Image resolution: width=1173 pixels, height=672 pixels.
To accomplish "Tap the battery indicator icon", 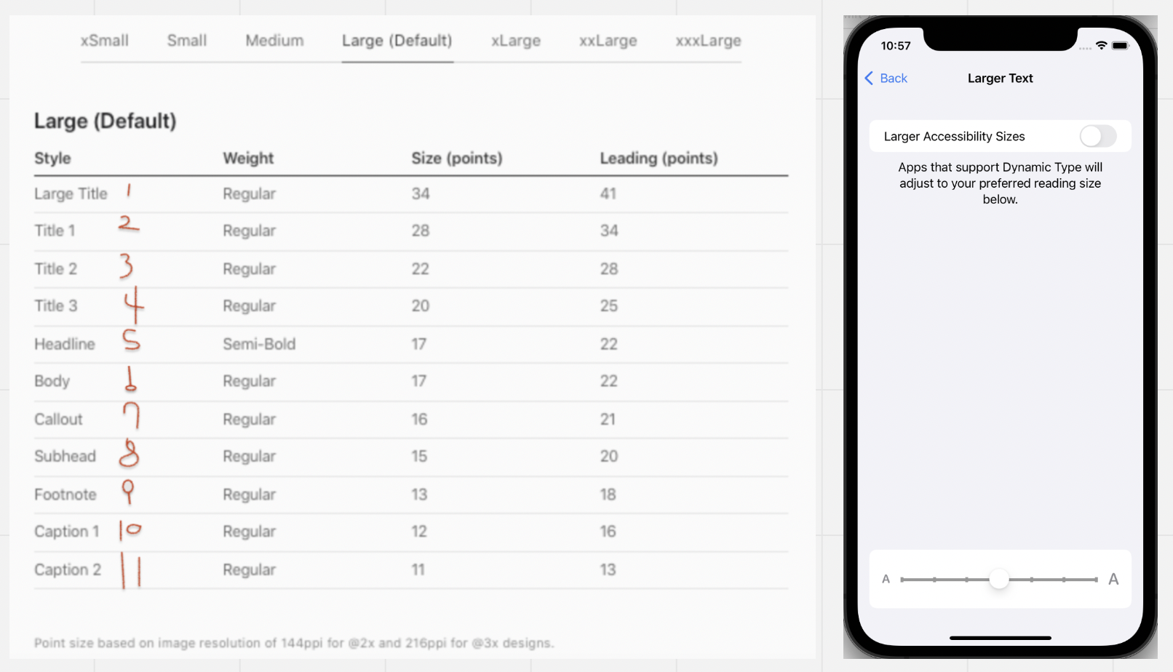I will click(x=1121, y=46).
